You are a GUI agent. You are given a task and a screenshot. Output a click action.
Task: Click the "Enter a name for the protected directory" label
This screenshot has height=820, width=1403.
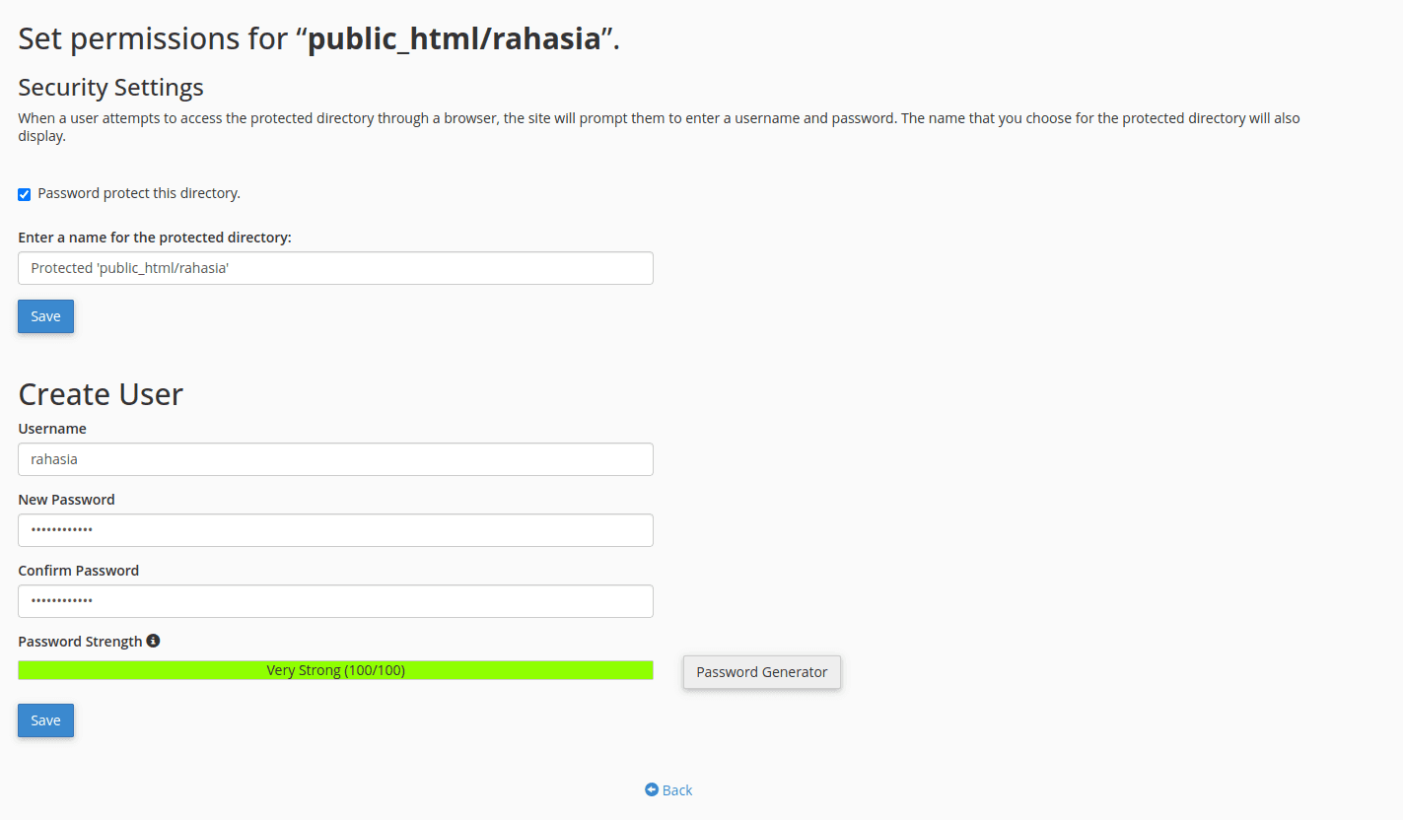click(x=155, y=238)
